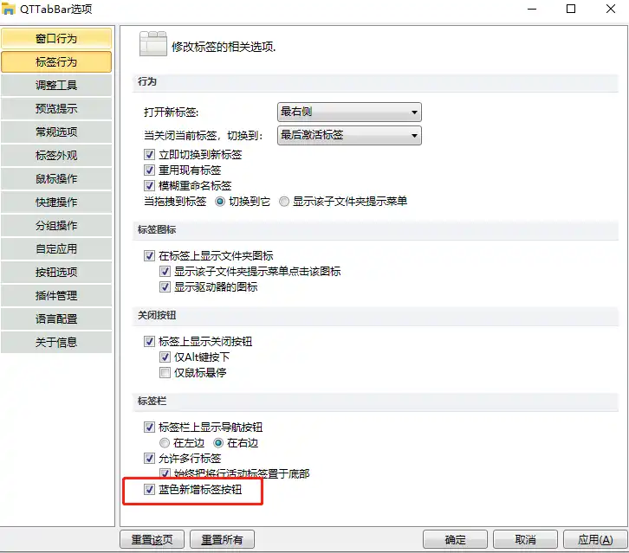Uncheck 立即切换到新标签 checkbox
The height and width of the screenshot is (553, 629).
point(149,155)
